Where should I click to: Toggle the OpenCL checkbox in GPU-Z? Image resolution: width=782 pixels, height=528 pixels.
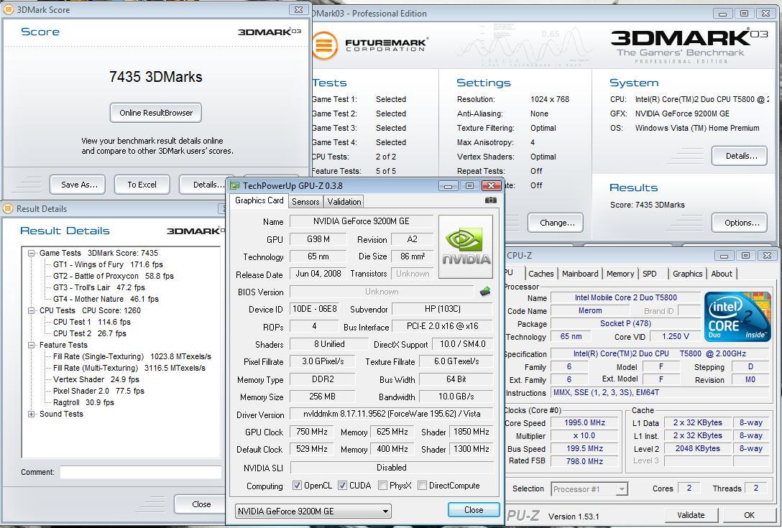[x=298, y=485]
